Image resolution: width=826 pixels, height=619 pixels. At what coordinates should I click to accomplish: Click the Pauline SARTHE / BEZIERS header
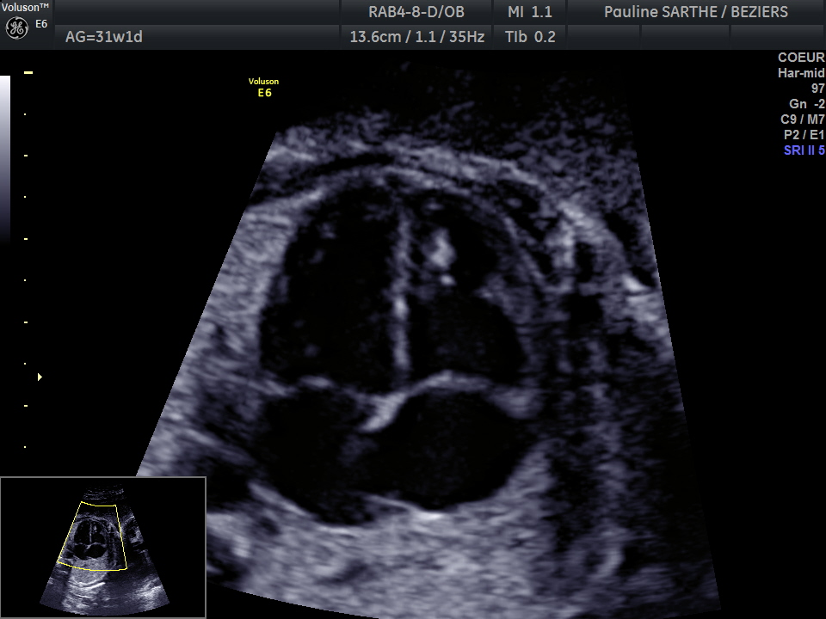pyautogui.click(x=695, y=12)
